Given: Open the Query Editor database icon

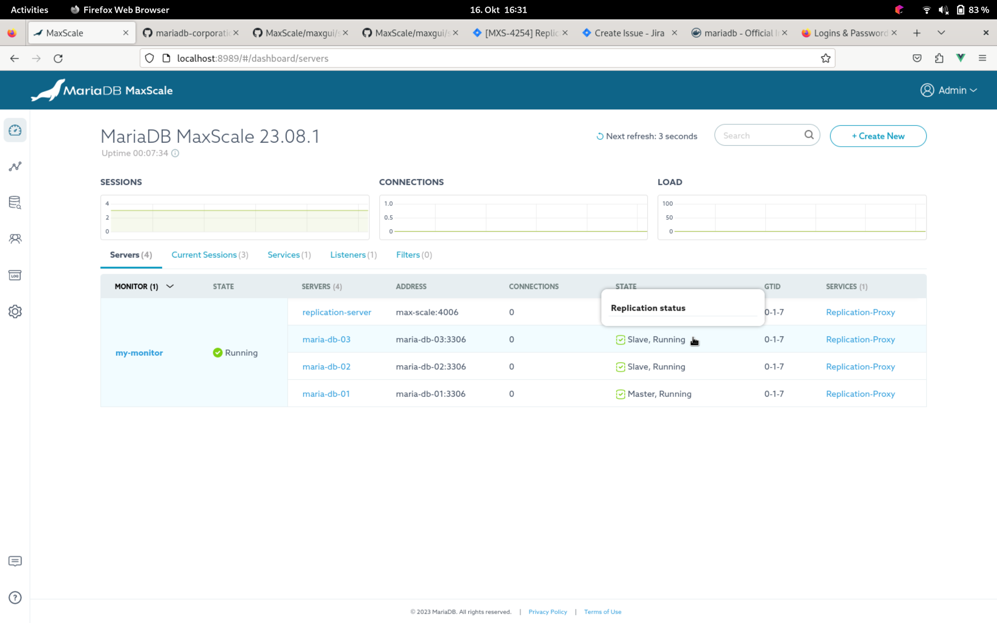Looking at the screenshot, I should [15, 202].
